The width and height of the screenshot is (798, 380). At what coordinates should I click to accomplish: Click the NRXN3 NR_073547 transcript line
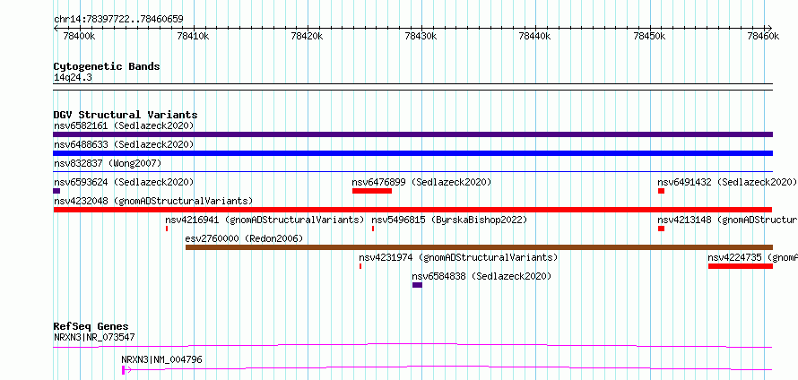coord(412,346)
